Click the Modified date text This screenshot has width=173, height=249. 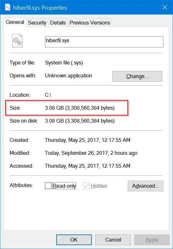click(91, 153)
